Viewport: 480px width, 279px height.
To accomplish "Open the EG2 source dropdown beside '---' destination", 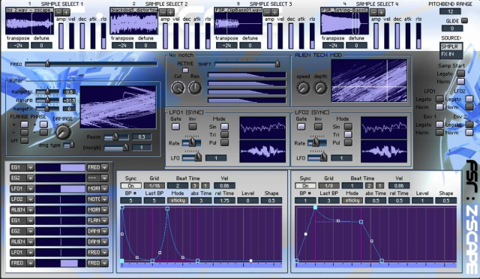I will [x=30, y=178].
